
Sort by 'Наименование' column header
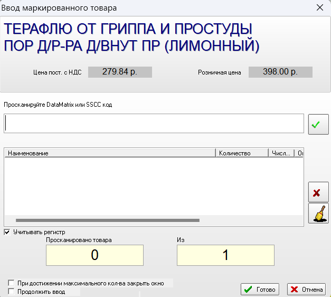click(110, 153)
